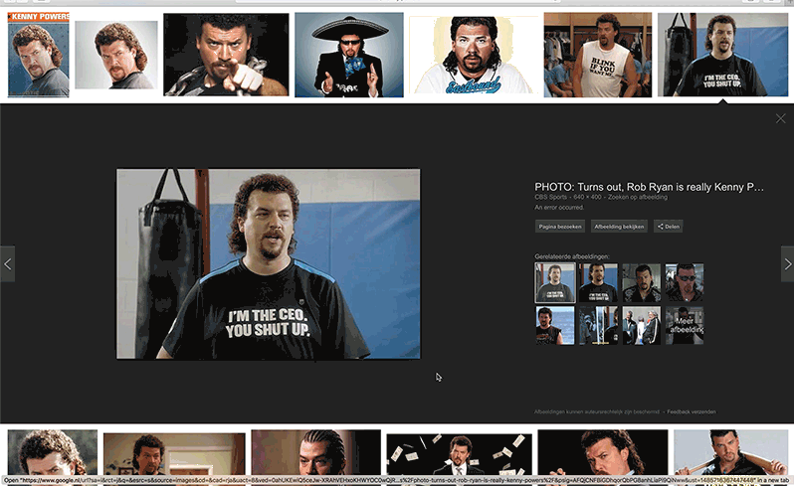Open third related thumbnail in dark jacket
Image resolution: width=794 pixels, height=486 pixels.
point(641,282)
